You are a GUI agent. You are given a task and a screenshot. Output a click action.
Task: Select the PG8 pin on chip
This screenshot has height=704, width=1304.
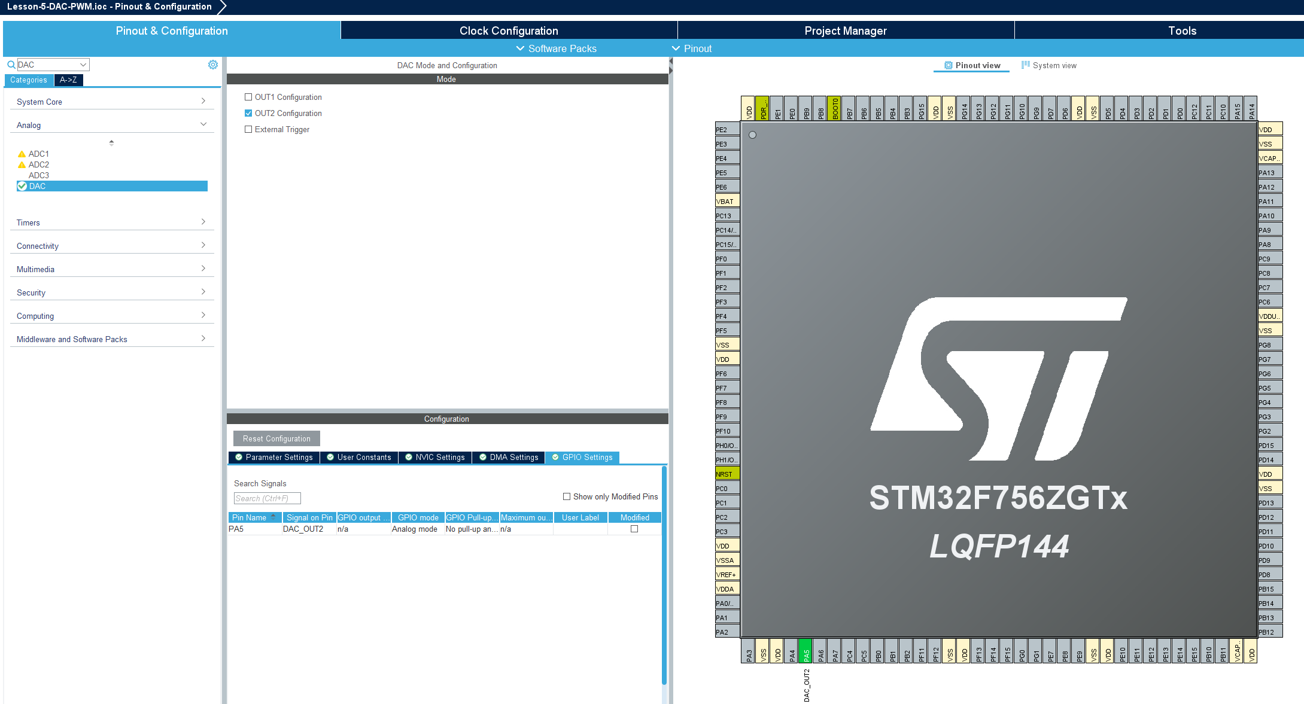[1270, 345]
